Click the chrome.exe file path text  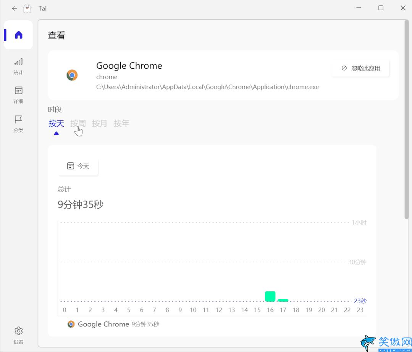click(x=207, y=87)
